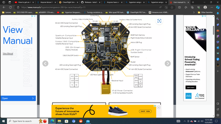Show hidden system tray icons chevron
The height and width of the screenshot is (124, 221).
185,121
